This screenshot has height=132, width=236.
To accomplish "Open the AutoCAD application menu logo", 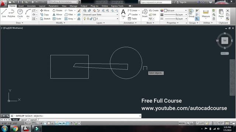I will coord(3,4).
